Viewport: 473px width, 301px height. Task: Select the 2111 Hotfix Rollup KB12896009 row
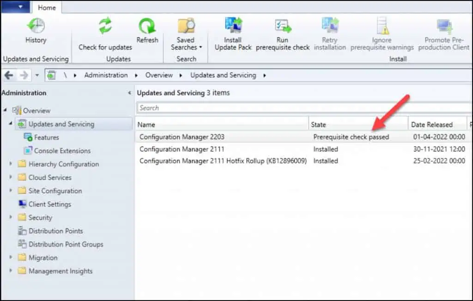(x=304, y=161)
